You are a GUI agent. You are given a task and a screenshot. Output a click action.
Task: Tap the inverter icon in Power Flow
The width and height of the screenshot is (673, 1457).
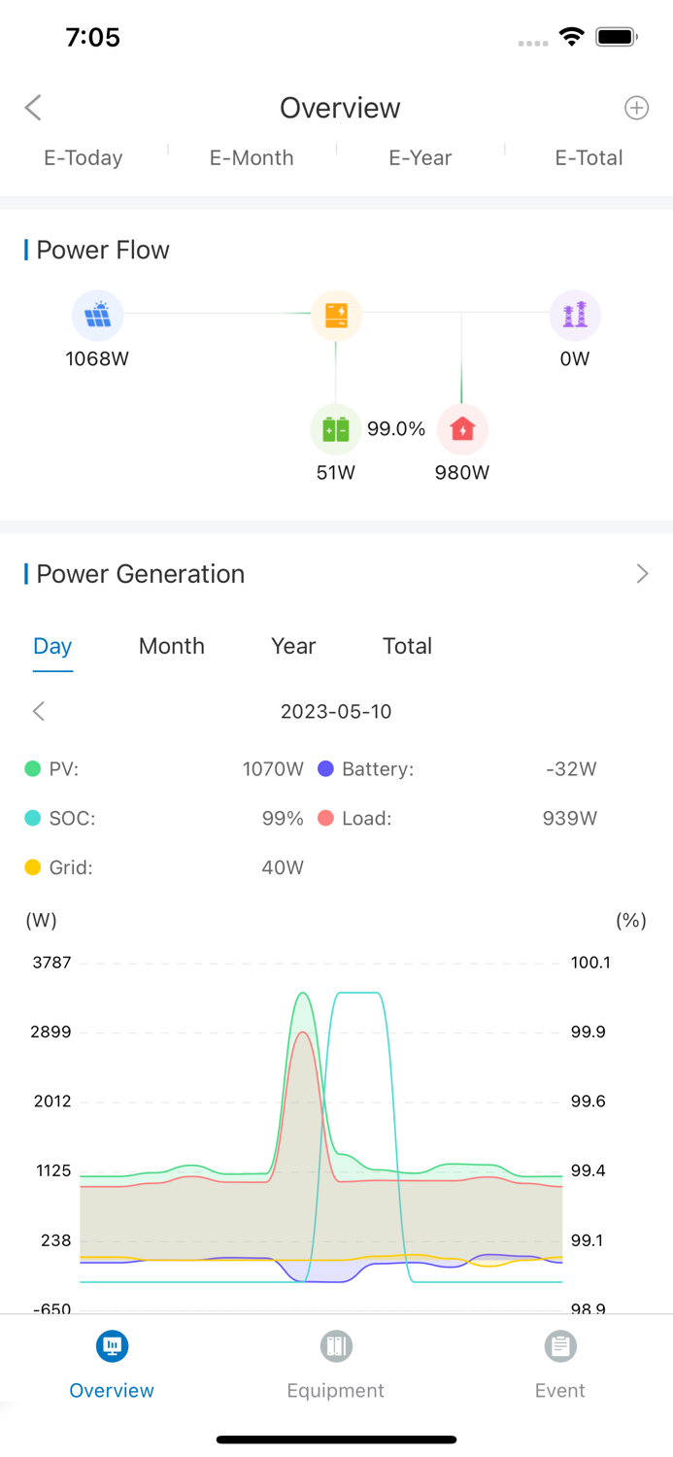pos(336,316)
